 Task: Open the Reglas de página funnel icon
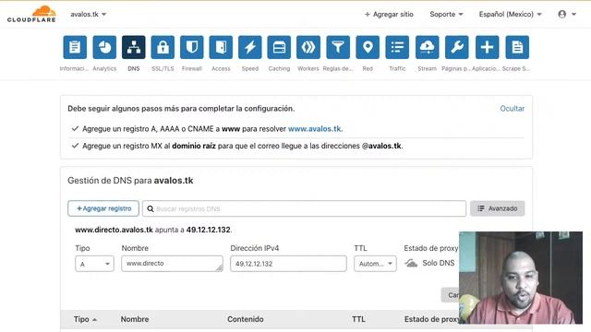tap(338, 47)
